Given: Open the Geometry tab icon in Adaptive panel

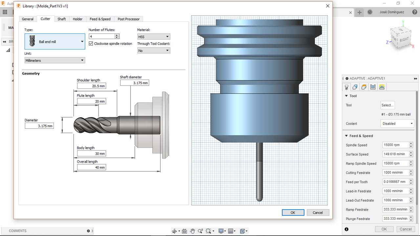Looking at the screenshot, I should pyautogui.click(x=355, y=87).
